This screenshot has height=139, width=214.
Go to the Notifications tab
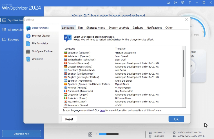point(154,28)
